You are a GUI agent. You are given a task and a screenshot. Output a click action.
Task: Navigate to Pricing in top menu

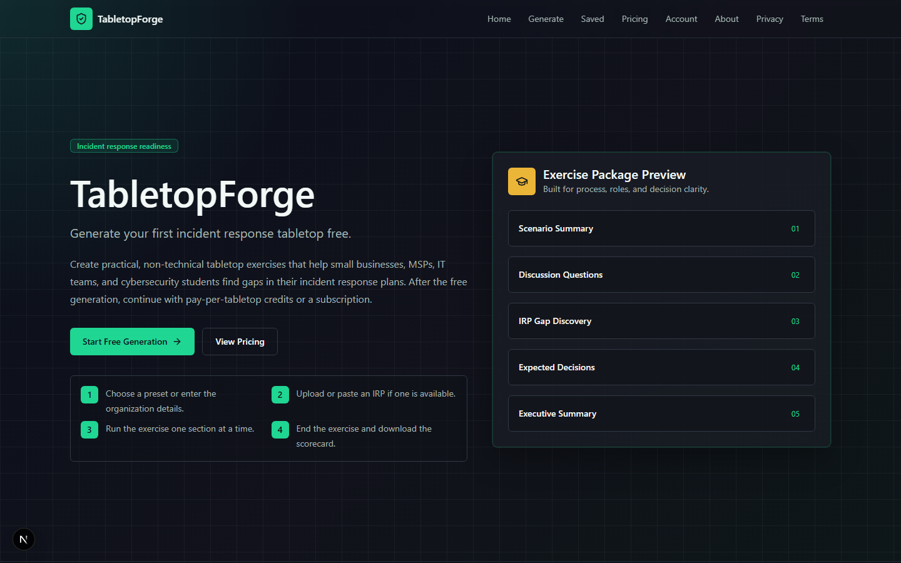(x=634, y=19)
